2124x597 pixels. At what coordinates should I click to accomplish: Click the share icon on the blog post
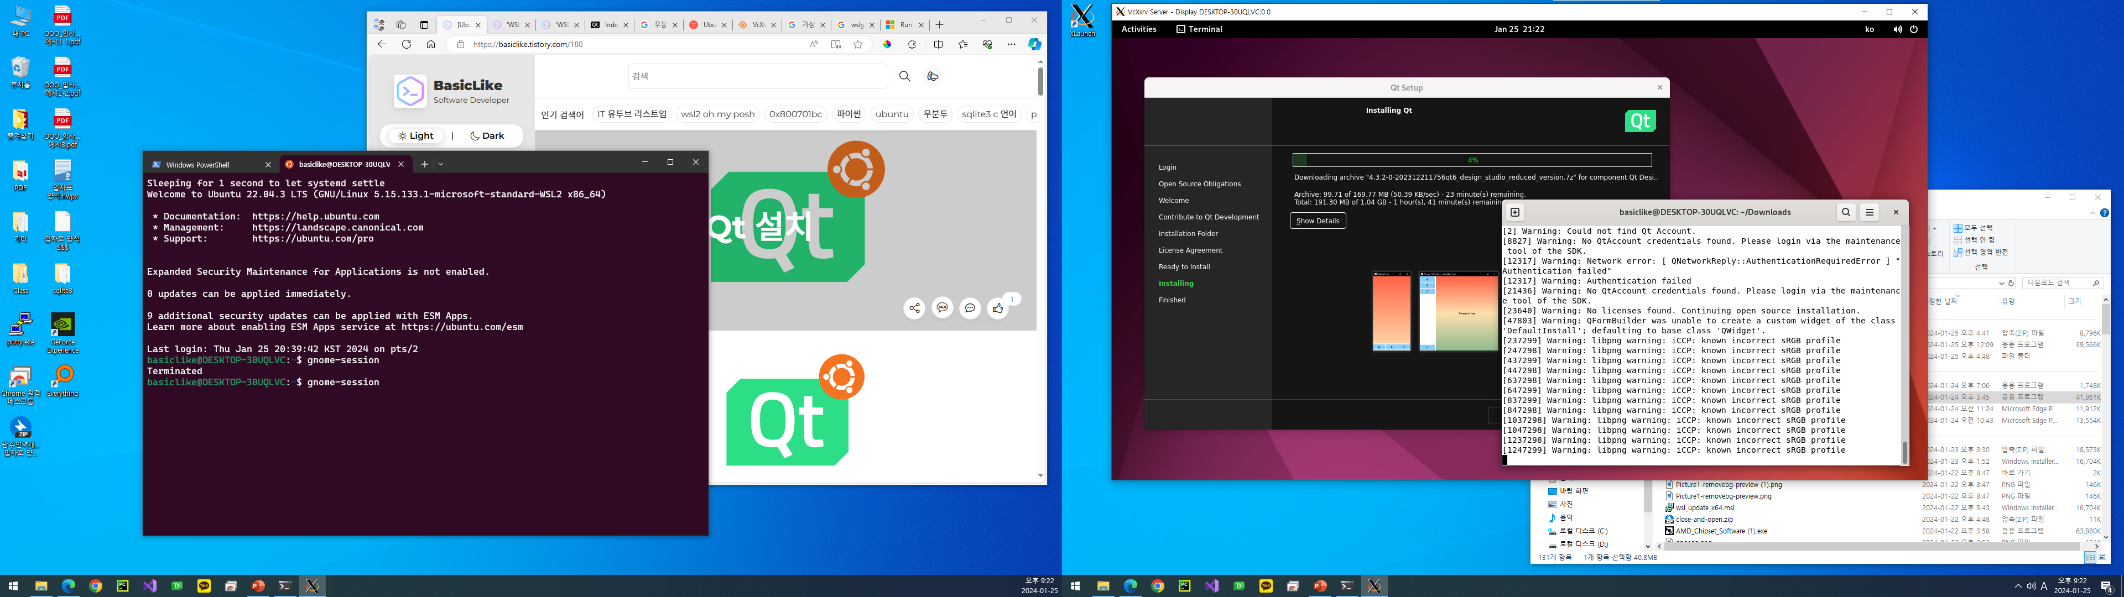[x=914, y=308]
